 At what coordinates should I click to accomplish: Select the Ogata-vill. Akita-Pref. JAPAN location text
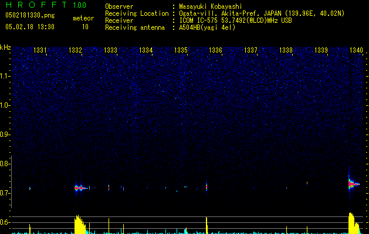(x=262, y=13)
